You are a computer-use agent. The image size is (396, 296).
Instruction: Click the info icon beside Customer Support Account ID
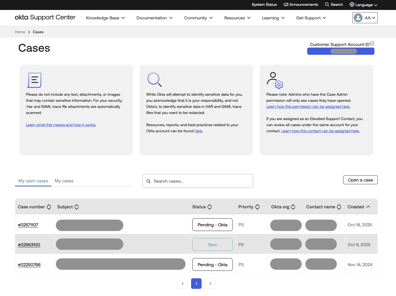pyautogui.click(x=372, y=43)
